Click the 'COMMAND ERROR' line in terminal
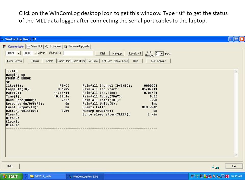 point(18,78)
